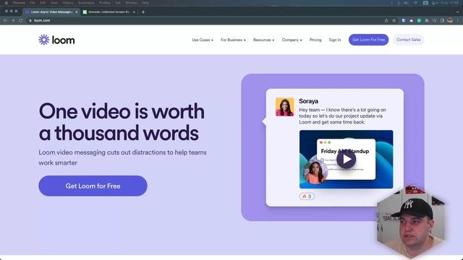
Task: Go back in browser history
Action: coord(5,20)
